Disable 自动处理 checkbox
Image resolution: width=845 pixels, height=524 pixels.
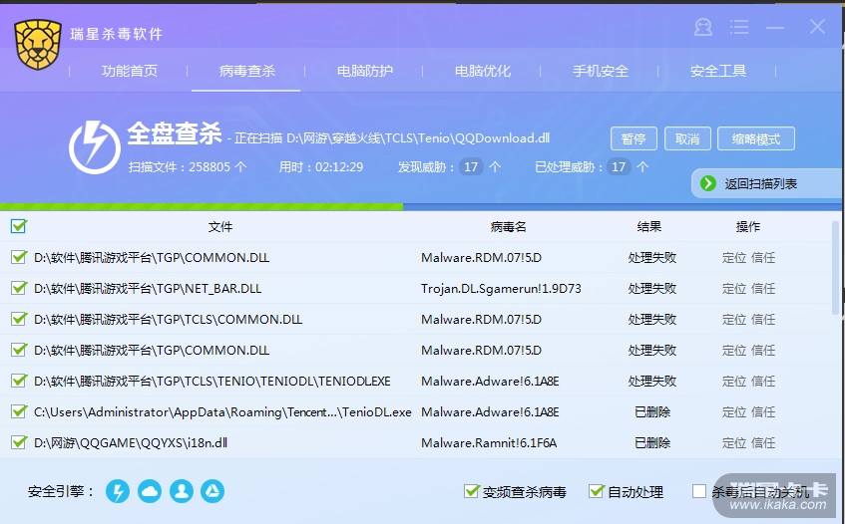point(596,491)
